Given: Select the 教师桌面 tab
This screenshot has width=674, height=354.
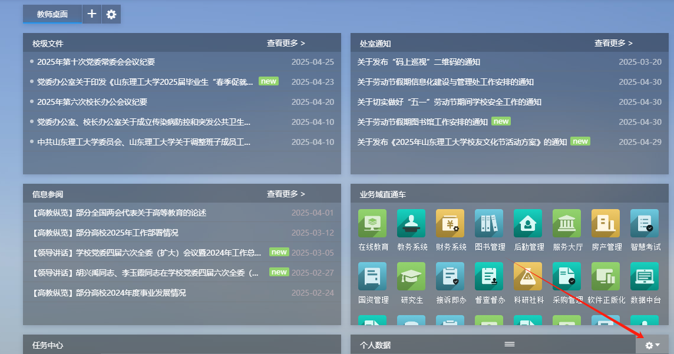Looking at the screenshot, I should pyautogui.click(x=52, y=14).
